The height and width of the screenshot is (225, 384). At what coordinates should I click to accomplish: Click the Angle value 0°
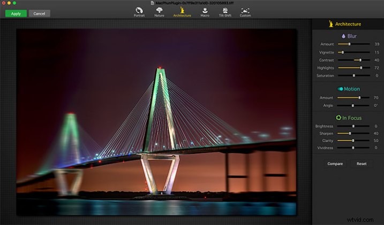click(376, 105)
